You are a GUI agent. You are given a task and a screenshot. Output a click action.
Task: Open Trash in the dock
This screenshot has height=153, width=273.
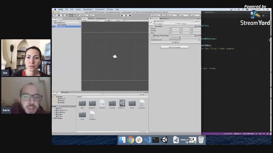[201, 140]
